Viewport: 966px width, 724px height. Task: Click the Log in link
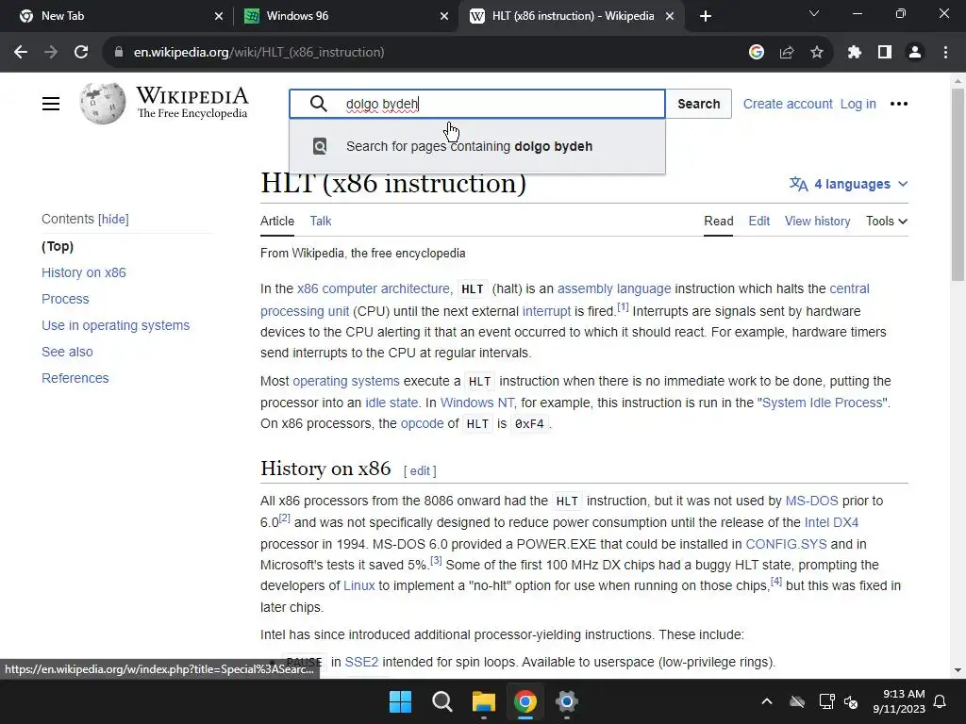click(x=858, y=104)
